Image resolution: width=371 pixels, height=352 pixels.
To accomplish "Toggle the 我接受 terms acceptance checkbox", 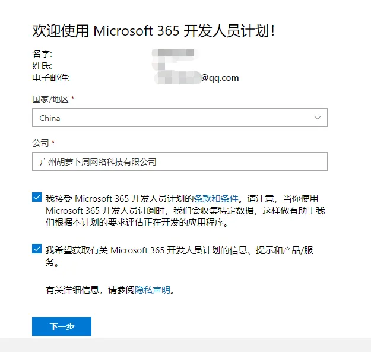I will click(x=37, y=198).
